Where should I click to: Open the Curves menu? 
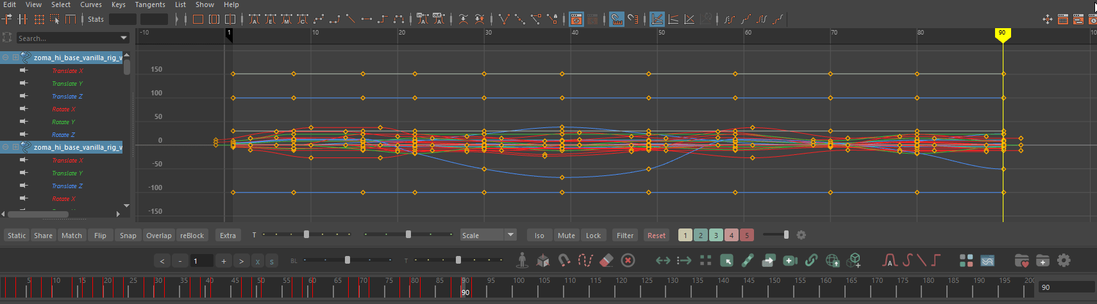tap(91, 4)
